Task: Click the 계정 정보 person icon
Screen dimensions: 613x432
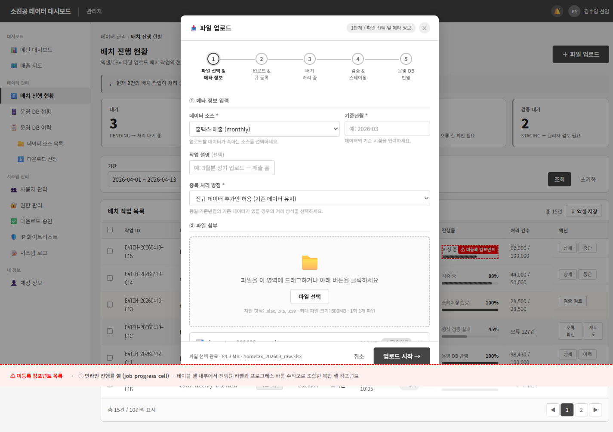Action: (x=14, y=283)
